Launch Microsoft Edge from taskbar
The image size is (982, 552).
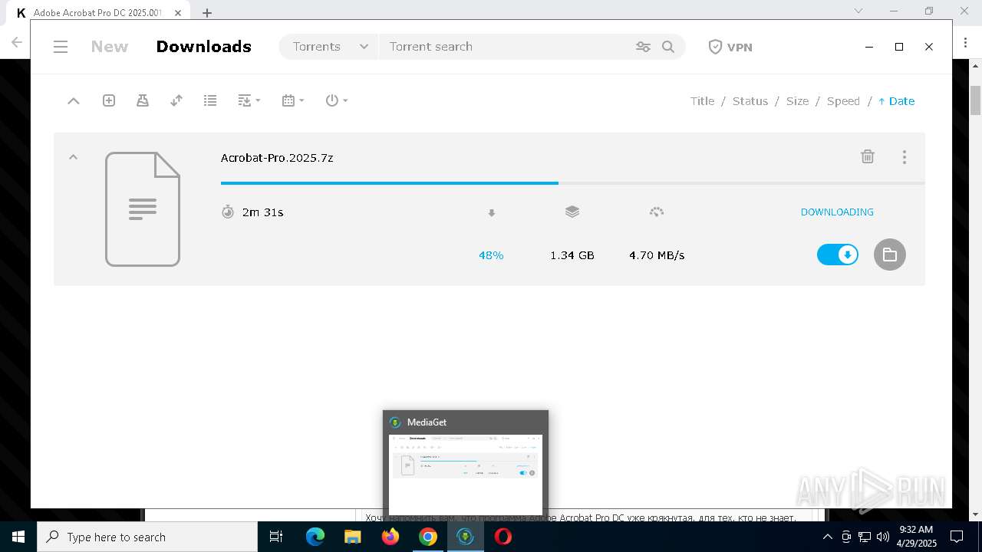point(315,537)
